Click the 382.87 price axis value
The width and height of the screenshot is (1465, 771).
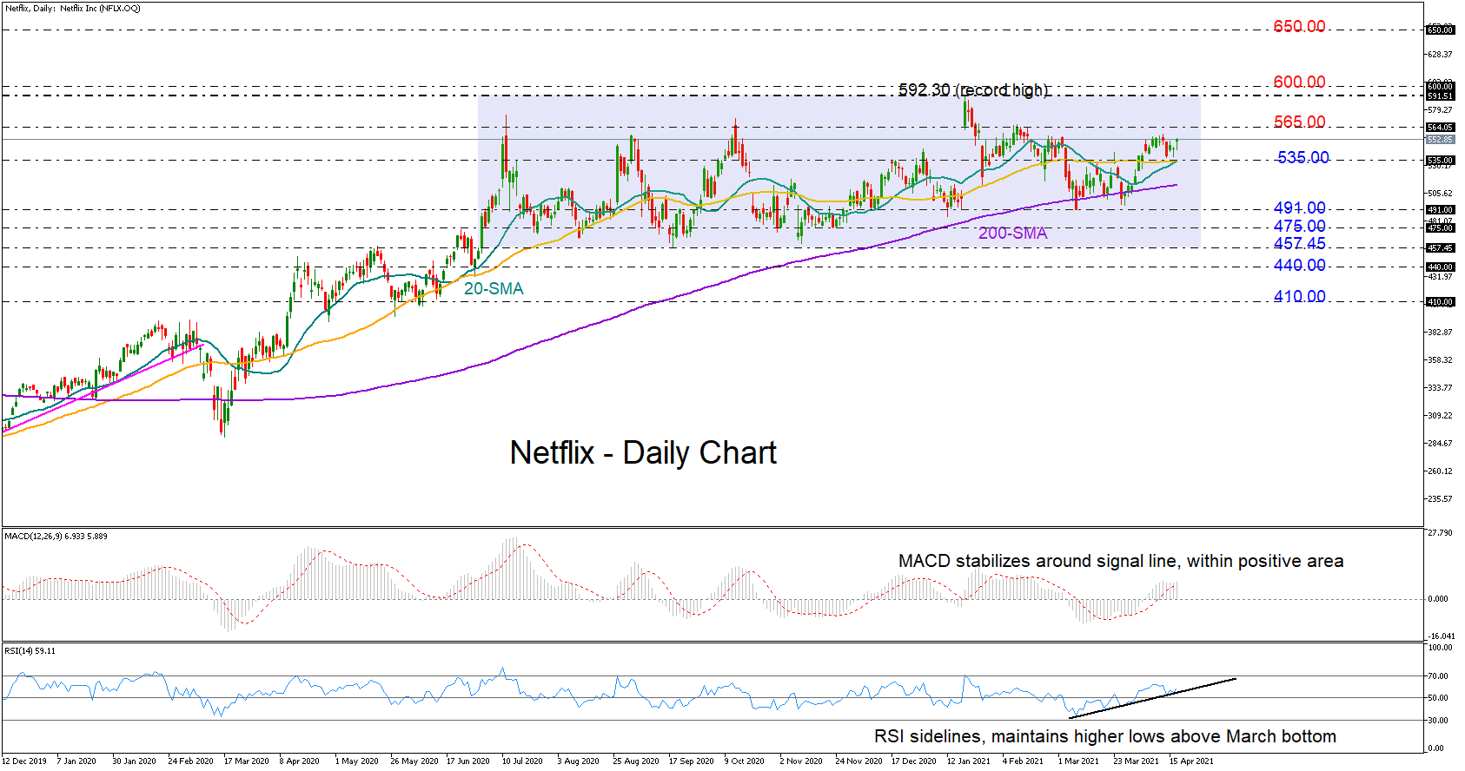point(1440,333)
